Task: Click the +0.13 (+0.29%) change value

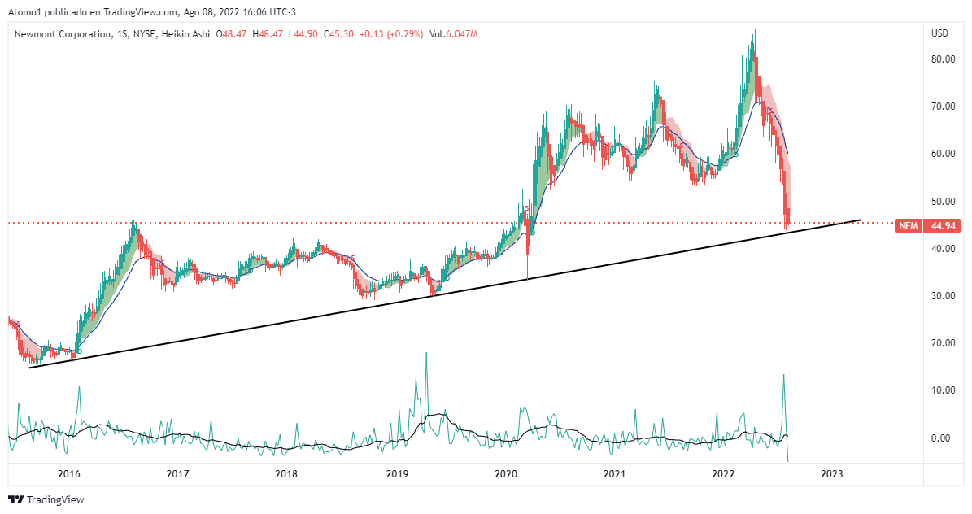Action: tap(391, 34)
